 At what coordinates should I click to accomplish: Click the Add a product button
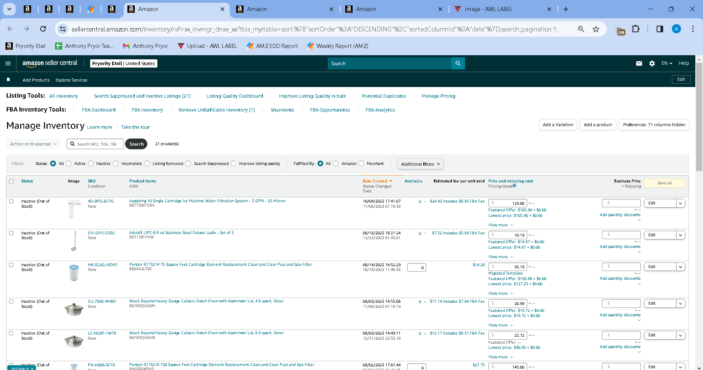click(x=598, y=125)
